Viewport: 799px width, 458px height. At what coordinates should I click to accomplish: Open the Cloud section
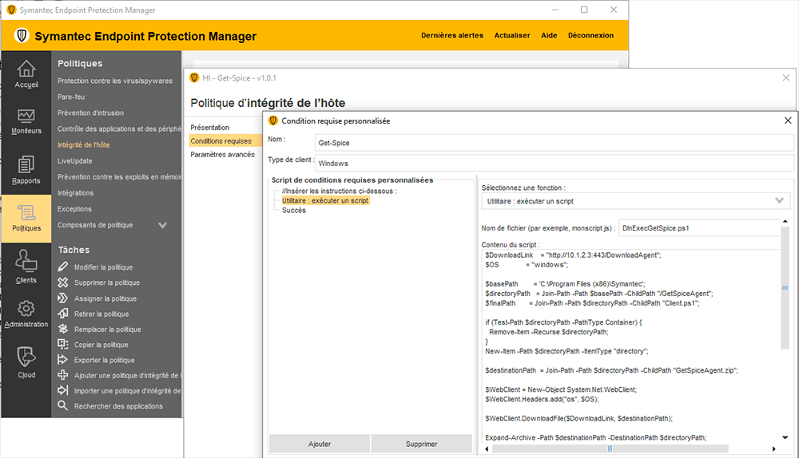click(26, 363)
